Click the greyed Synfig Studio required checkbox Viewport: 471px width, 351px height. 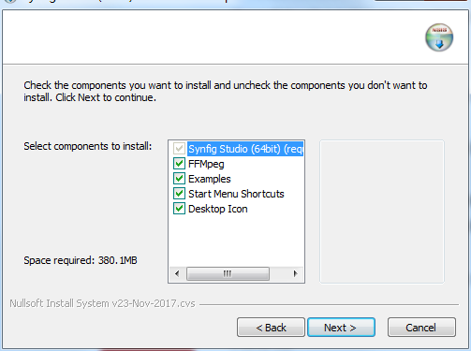[x=179, y=149]
